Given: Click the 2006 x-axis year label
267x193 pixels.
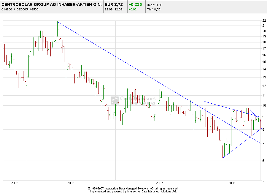Looking at the screenshot, I should 71,183.
